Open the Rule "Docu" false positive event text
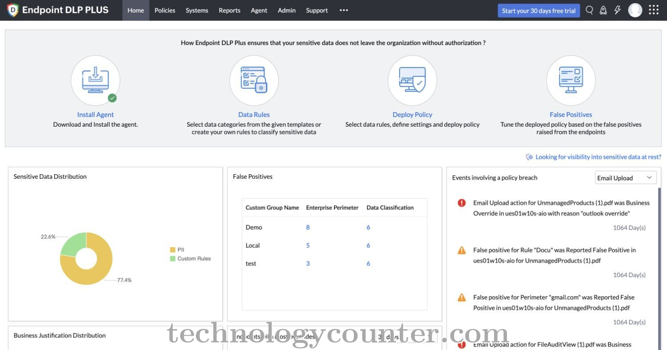The height and width of the screenshot is (350, 667). [x=554, y=255]
